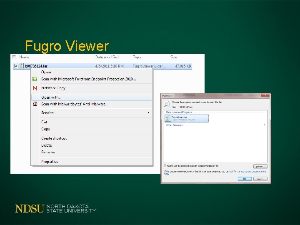Choose Rename from the context menu
The image size is (300, 225).
click(48, 152)
